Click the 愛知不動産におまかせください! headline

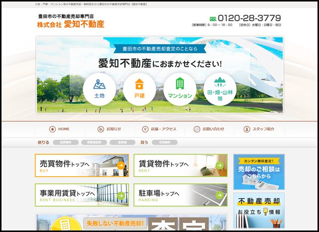pyautogui.click(x=160, y=64)
